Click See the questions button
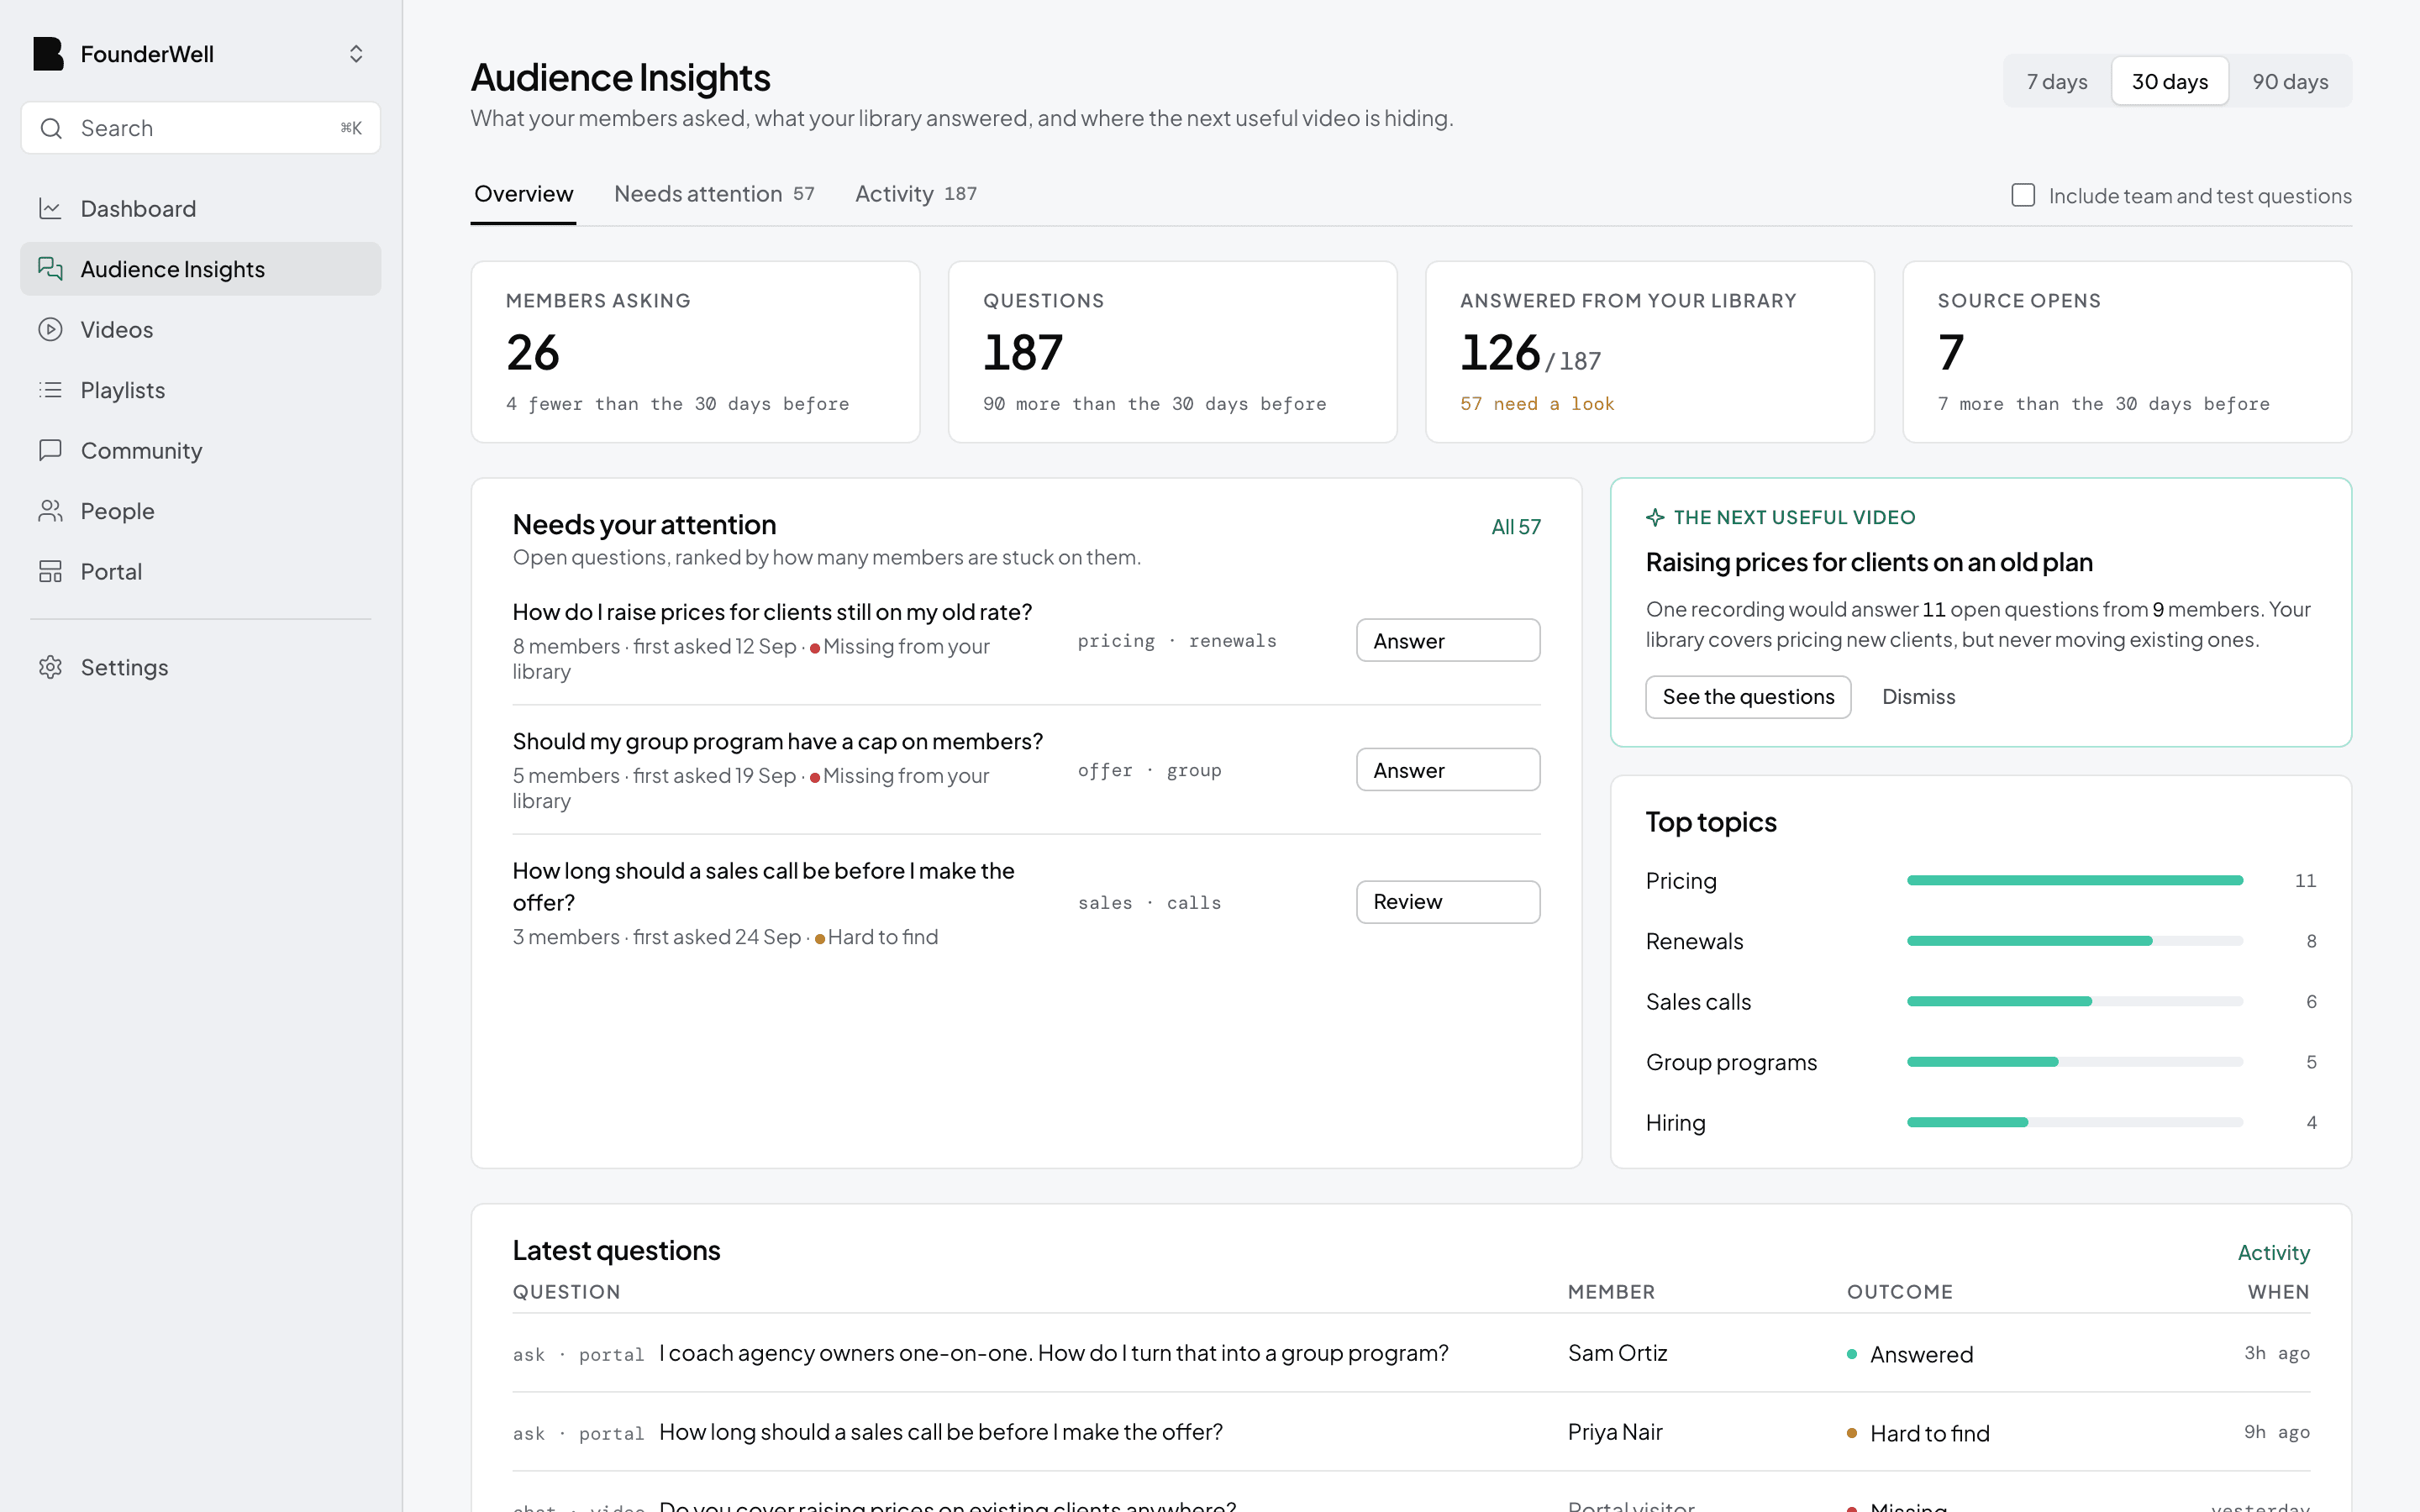Image resolution: width=2420 pixels, height=1512 pixels. click(x=1748, y=697)
